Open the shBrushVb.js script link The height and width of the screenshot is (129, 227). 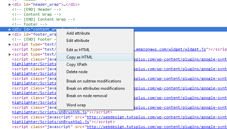click(49, 112)
